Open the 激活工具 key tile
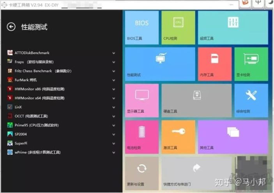 tap(178, 137)
